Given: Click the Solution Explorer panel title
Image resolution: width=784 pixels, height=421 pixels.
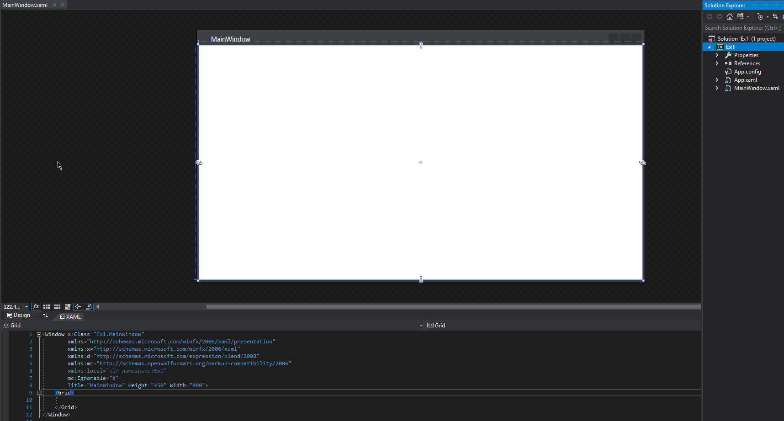Looking at the screenshot, I should (x=725, y=5).
